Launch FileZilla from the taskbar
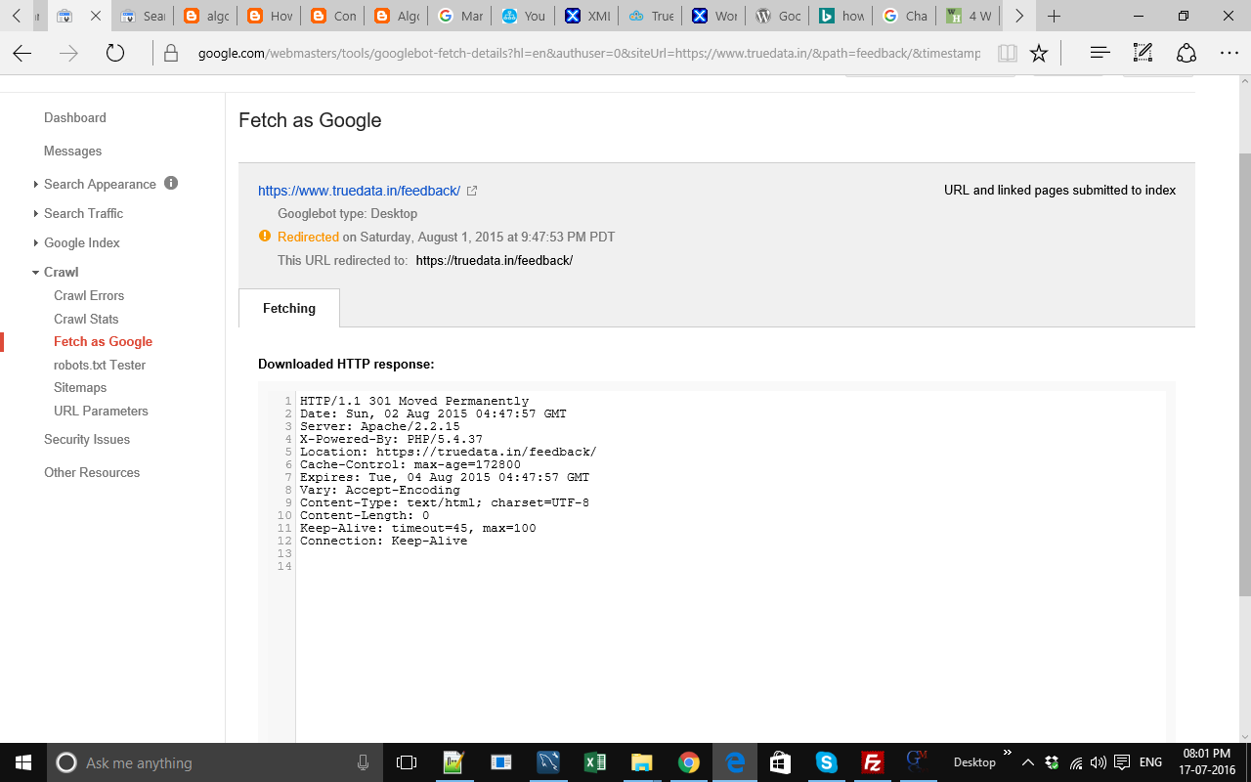Viewport: 1251px width, 782px height. 873,762
